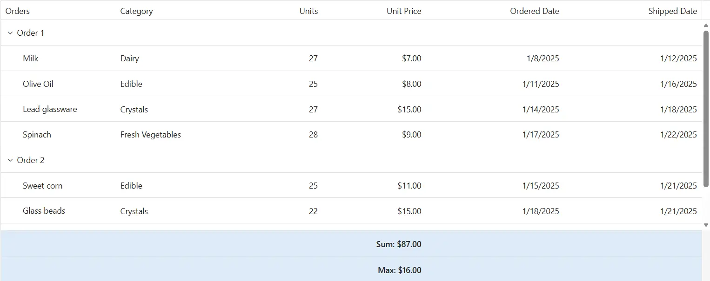Screen dimensions: 710x281
Task: Select the Sweet corn row
Action: (351, 186)
